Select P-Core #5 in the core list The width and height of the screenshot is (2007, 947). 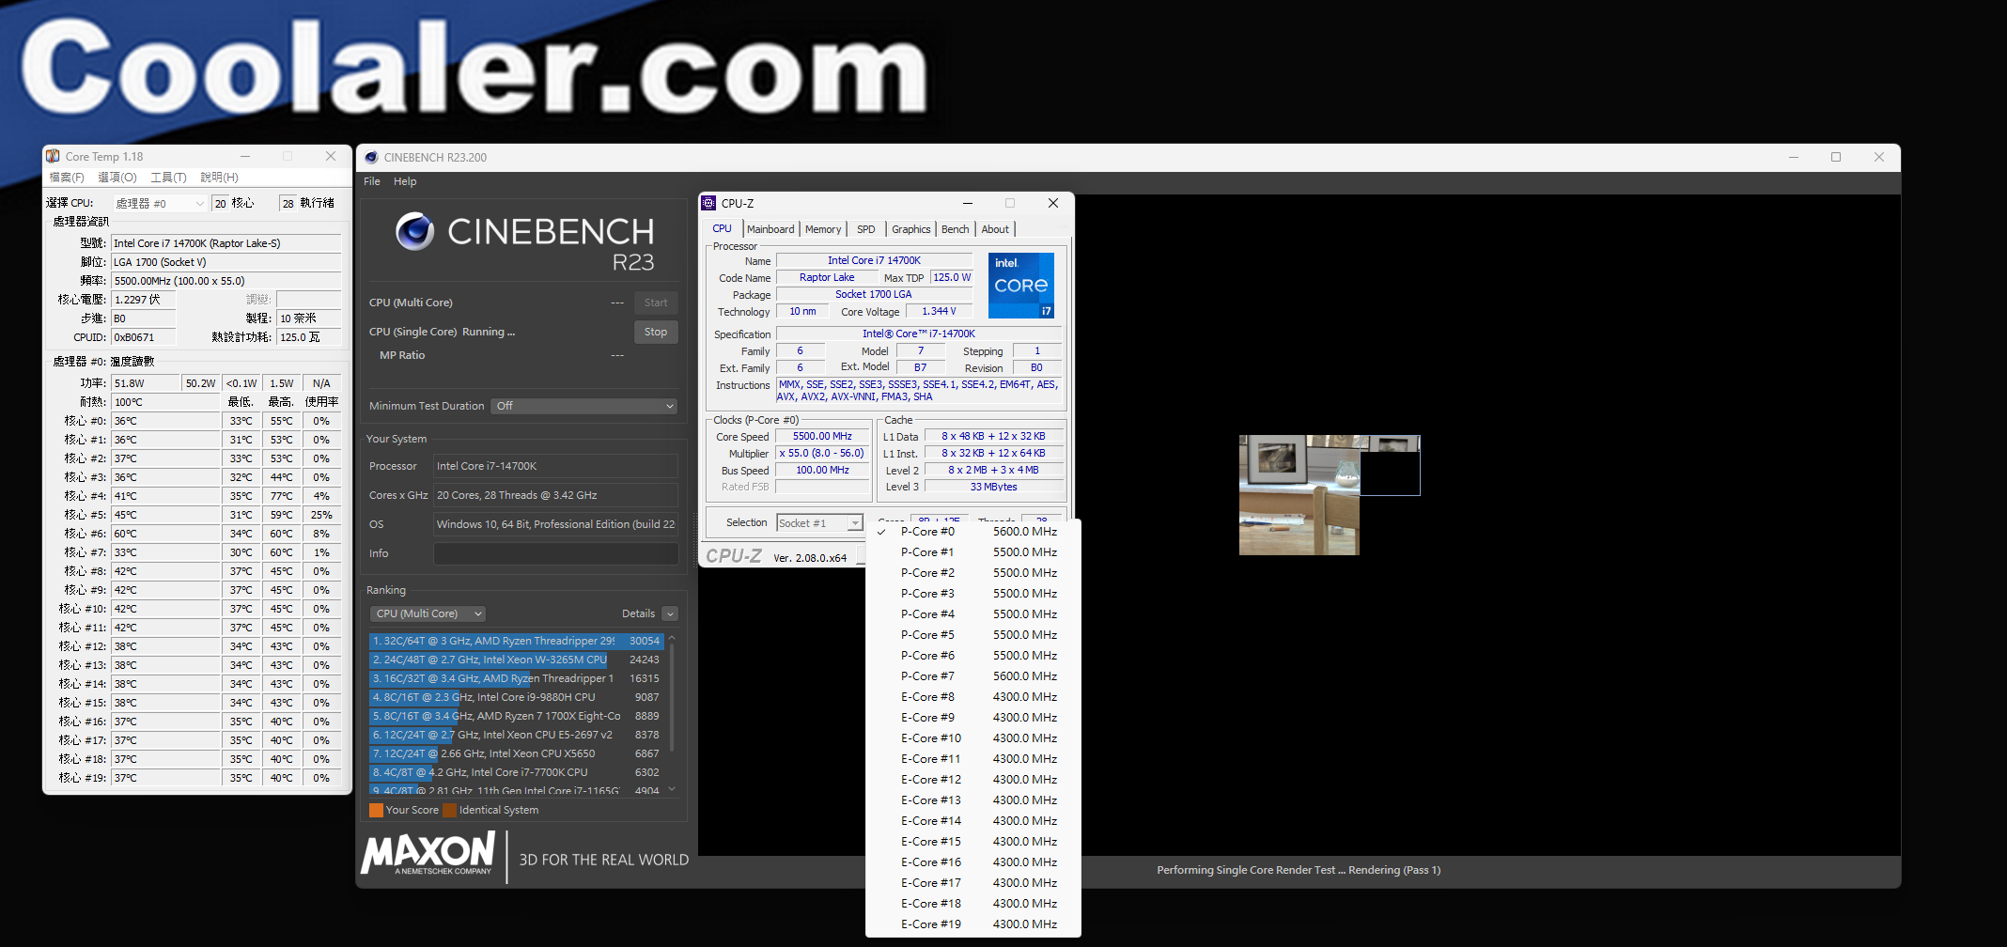click(973, 635)
